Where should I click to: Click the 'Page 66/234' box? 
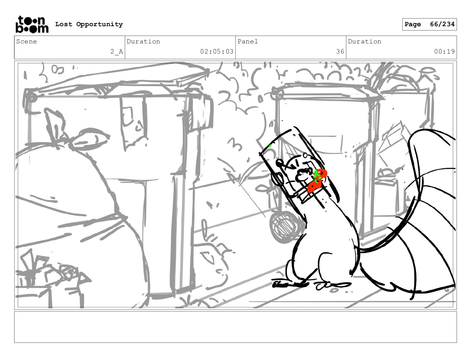[429, 24]
